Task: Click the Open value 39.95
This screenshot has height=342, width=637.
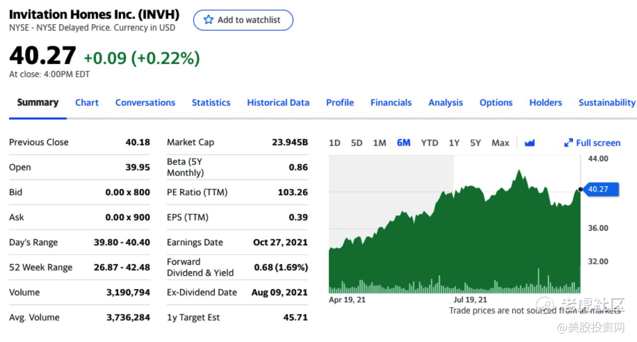Action: coord(137,168)
